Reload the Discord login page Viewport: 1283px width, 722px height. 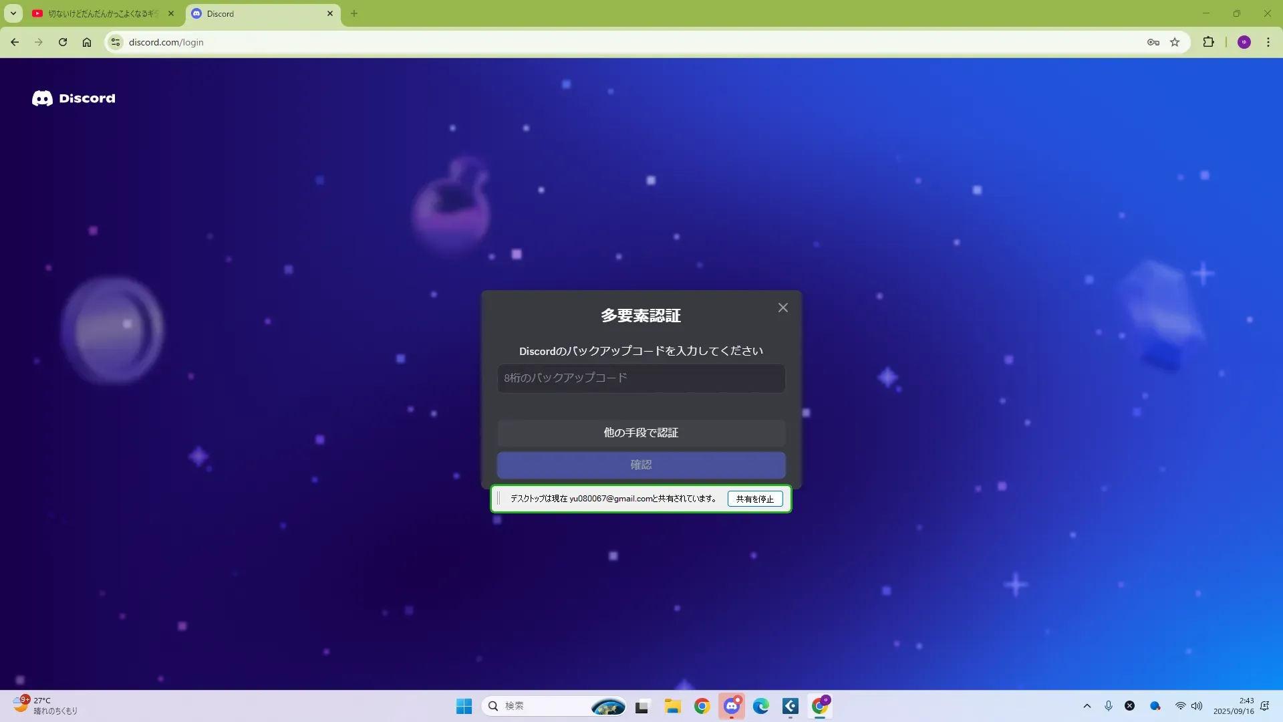coord(63,42)
